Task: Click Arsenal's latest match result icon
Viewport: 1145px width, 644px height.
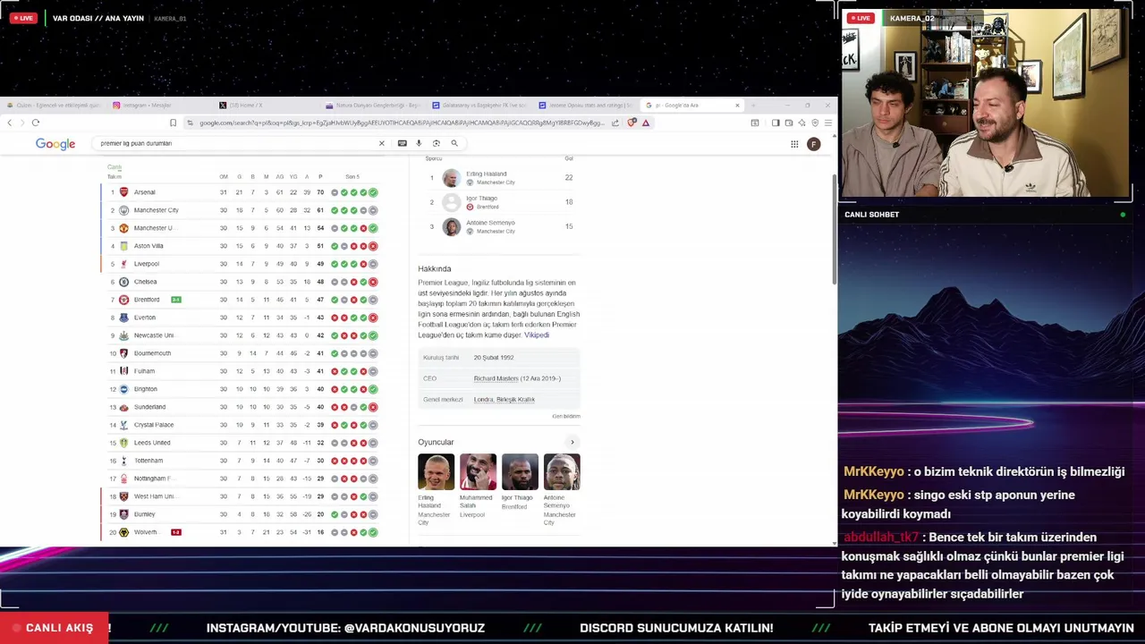Action: click(373, 192)
